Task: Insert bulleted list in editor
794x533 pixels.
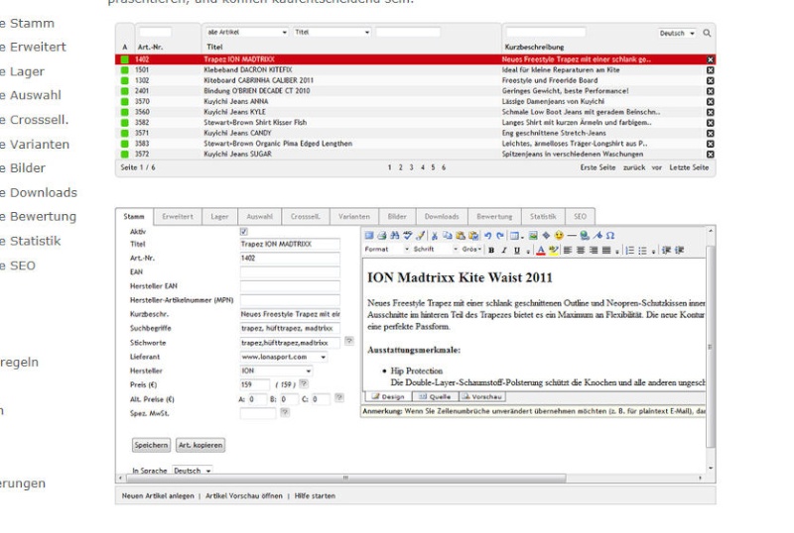Action: (x=642, y=250)
